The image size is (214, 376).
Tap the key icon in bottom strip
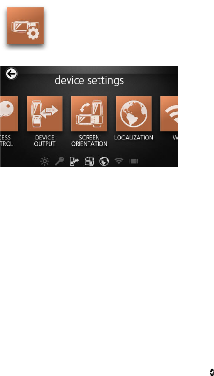[x=59, y=162]
